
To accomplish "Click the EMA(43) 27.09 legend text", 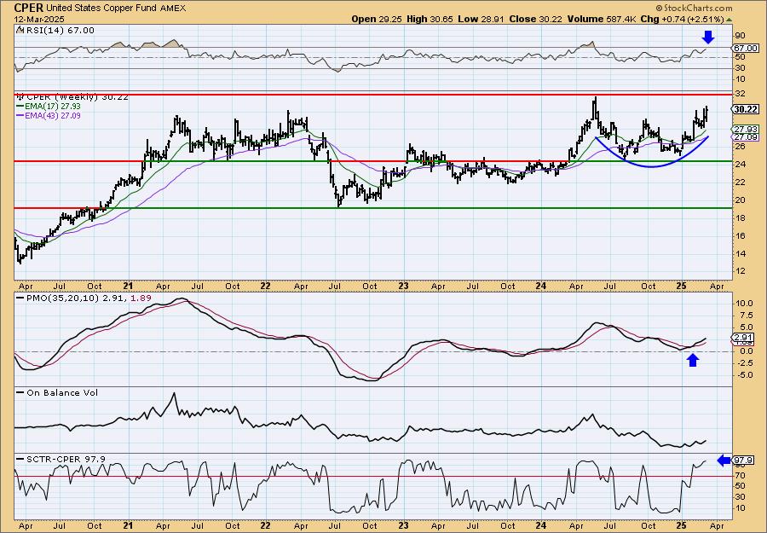I will (x=54, y=116).
